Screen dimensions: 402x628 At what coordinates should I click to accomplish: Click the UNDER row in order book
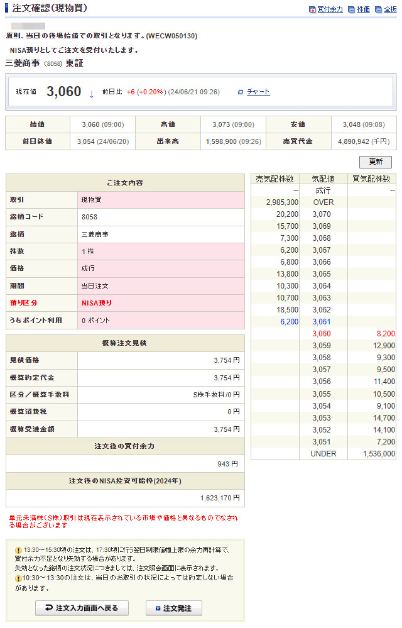click(x=323, y=453)
